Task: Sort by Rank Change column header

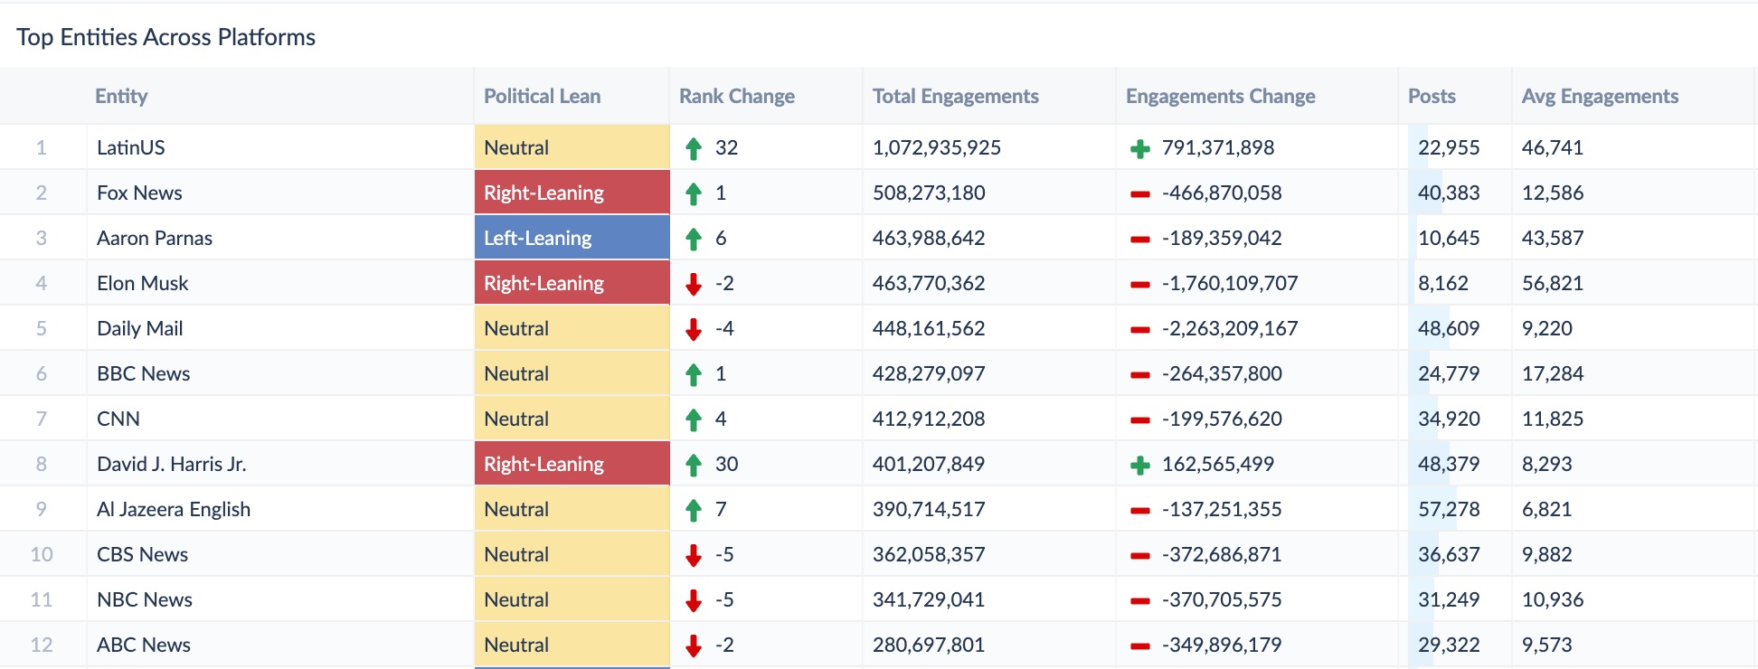Action: tap(737, 96)
